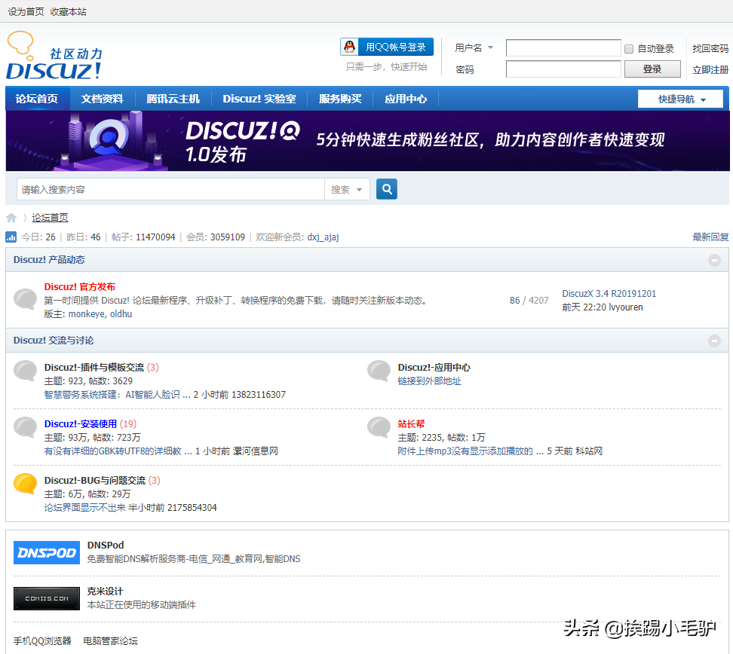Image resolution: width=733 pixels, height=654 pixels.
Task: Focus the 请输入搜索内容 search box
Action: 170,190
